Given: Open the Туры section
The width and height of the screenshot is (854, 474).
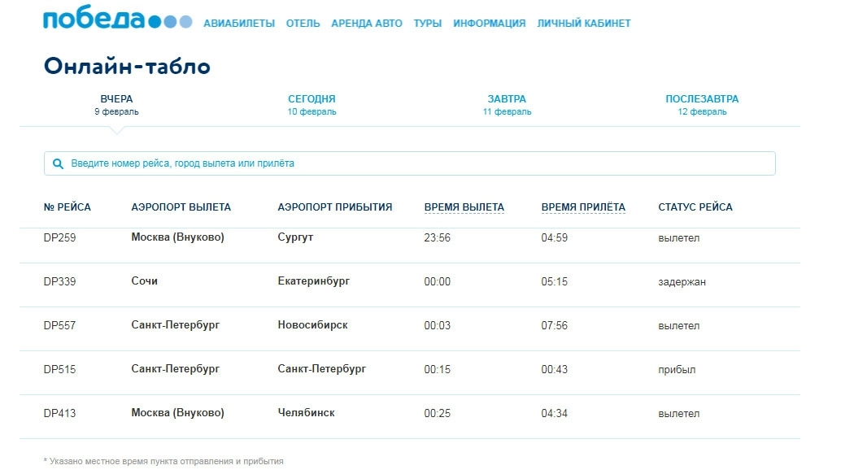Looking at the screenshot, I should click(x=427, y=24).
